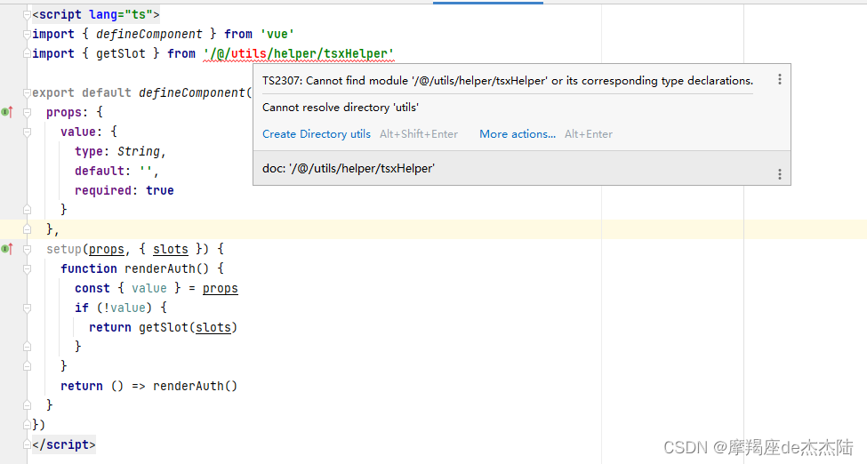Click the underlined slots parameter in setup
Viewport: 867px width, 464px height.
tap(171, 250)
